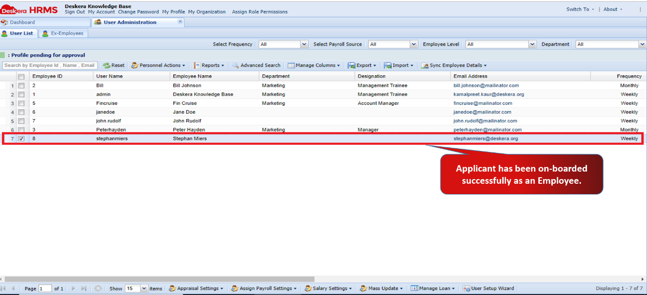Screen dimensions: 647x295
Task: Click bill.johnson@mailinator.com email cell
Action: pos(486,86)
